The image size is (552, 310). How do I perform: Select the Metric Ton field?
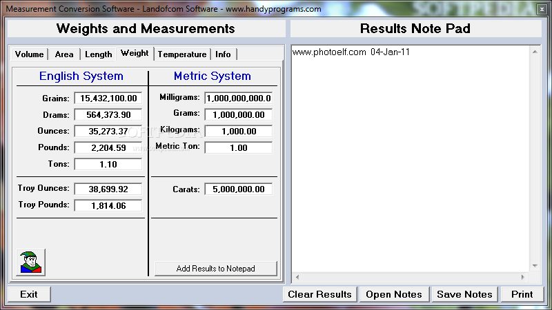point(239,147)
